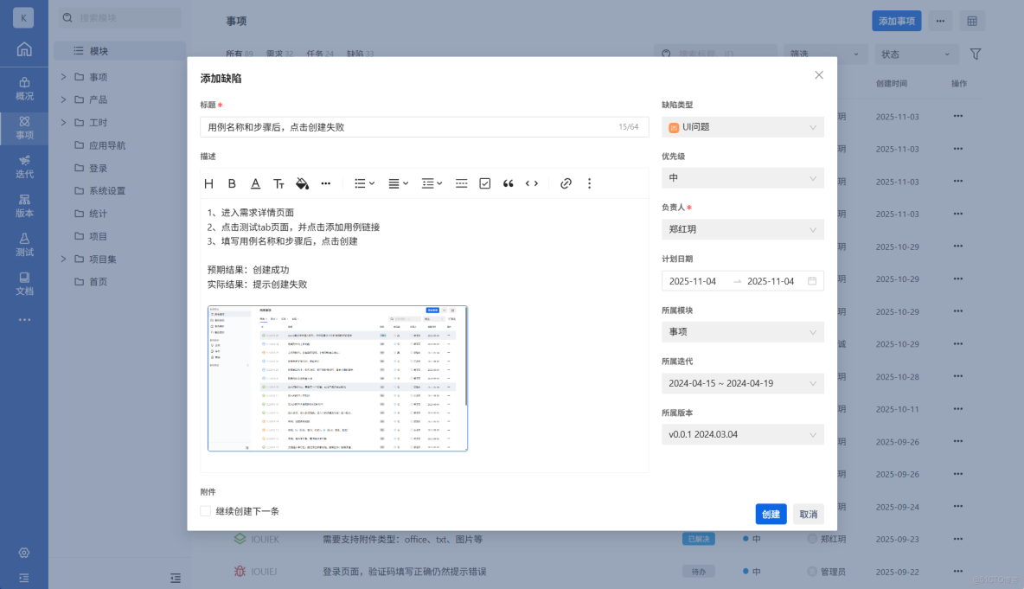The height and width of the screenshot is (589, 1024).
Task: Open the text highlight color bucket tool
Action: (x=302, y=183)
